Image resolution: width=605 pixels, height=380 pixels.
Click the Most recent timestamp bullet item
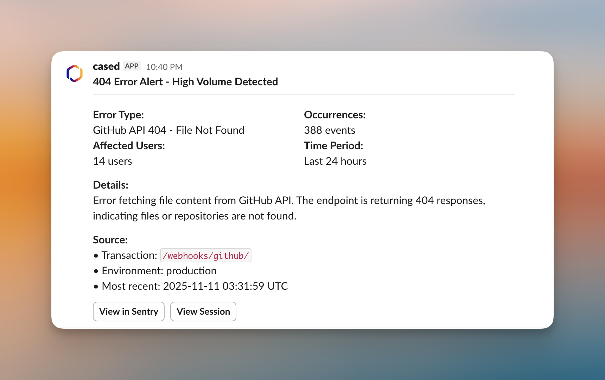pos(195,286)
